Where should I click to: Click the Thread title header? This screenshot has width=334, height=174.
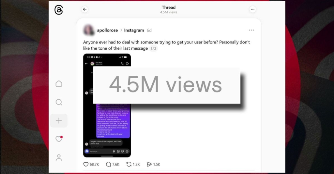pos(169,7)
